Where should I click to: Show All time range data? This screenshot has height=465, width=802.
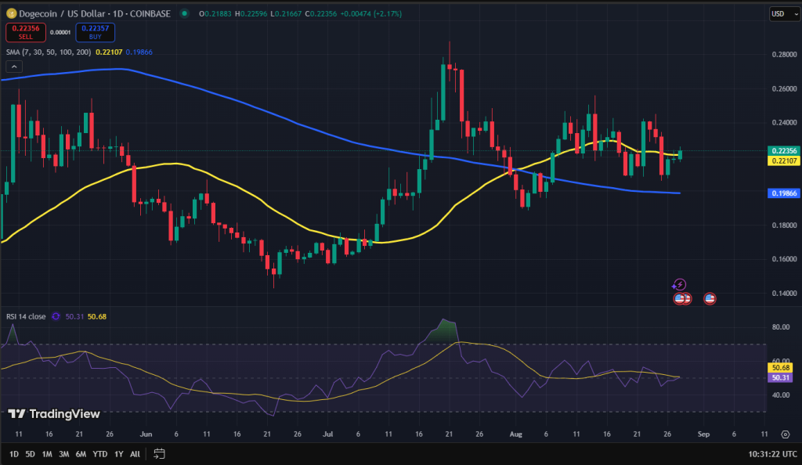135,454
